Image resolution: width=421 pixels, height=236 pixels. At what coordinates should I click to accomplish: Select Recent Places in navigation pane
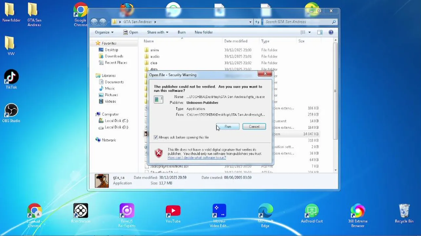116,63
